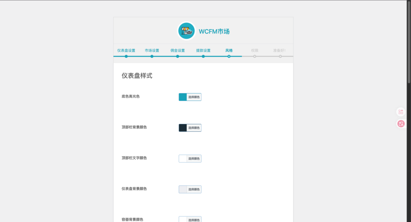Click the pink translate floating widget icon
Image resolution: width=411 pixels, height=222 pixels.
click(401, 123)
